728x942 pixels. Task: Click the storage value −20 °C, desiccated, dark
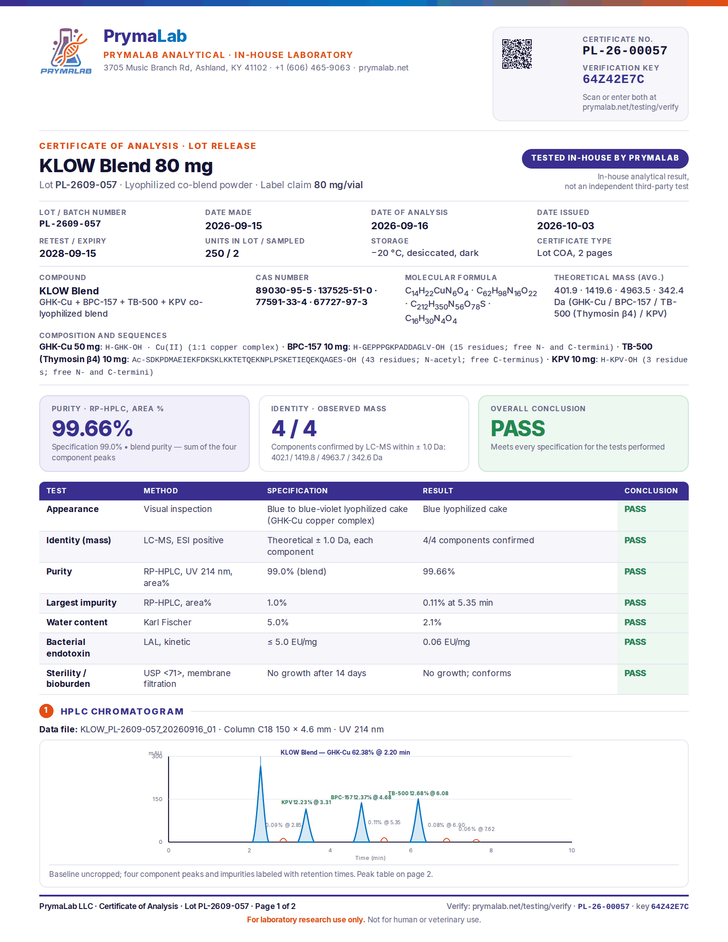coord(425,253)
